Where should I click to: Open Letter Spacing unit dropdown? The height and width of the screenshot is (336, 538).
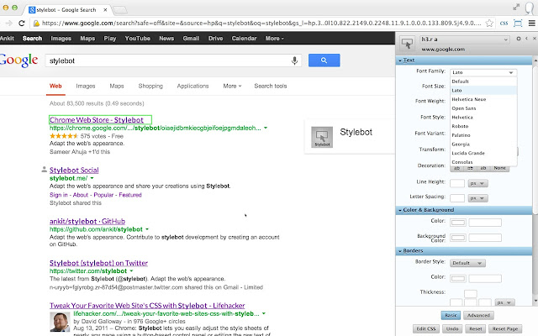(477, 198)
